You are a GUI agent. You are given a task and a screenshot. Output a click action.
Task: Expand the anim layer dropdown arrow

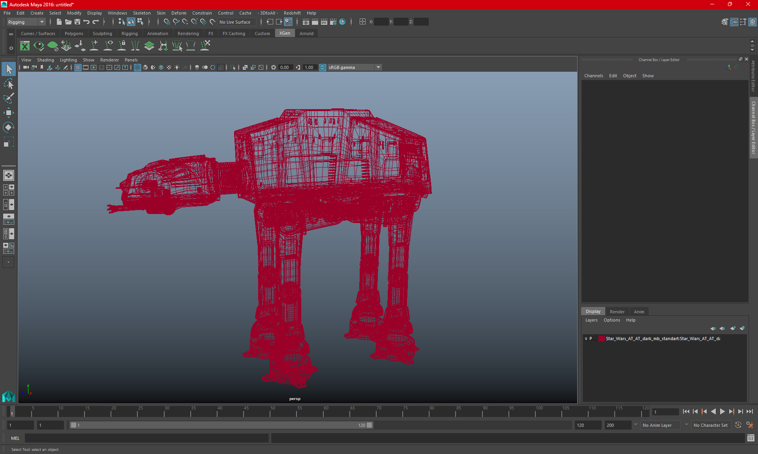coord(636,425)
